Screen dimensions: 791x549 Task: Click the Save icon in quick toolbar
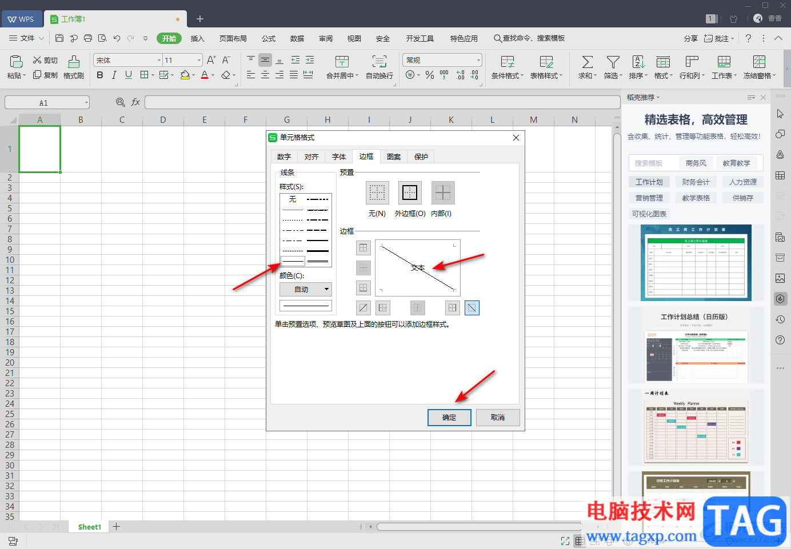point(59,38)
